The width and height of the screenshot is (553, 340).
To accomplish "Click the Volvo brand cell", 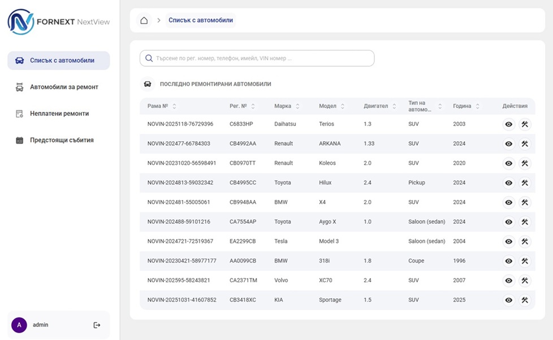I will pyautogui.click(x=281, y=281).
